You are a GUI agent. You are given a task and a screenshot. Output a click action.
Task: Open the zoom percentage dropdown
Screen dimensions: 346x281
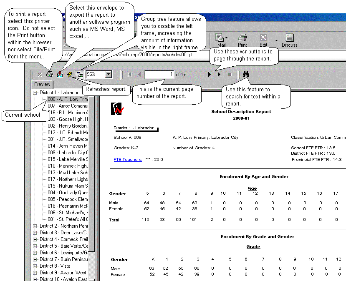[109, 74]
